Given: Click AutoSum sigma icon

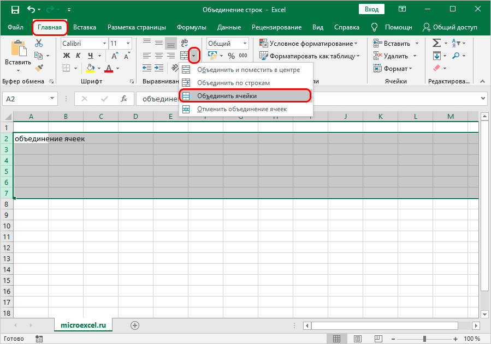Looking at the screenshot, I should [436, 43].
